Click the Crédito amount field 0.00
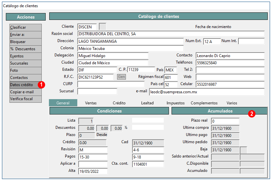This screenshot has width=272, height=181. click(x=92, y=143)
